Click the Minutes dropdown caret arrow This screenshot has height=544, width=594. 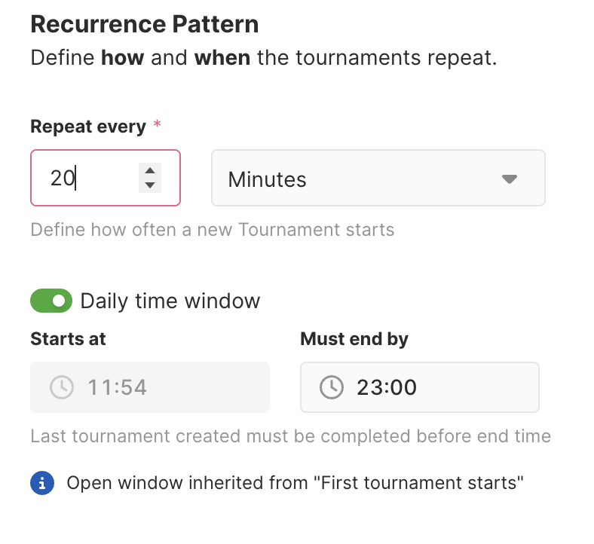tap(510, 179)
